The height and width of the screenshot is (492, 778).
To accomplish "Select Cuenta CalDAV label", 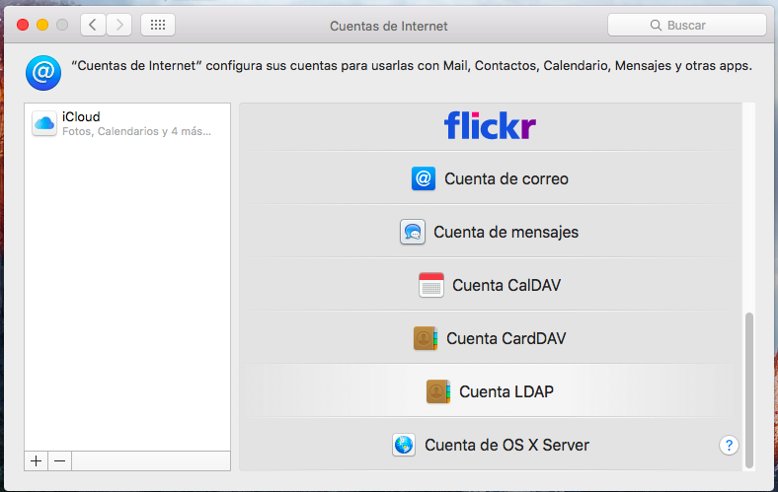I will (x=506, y=285).
